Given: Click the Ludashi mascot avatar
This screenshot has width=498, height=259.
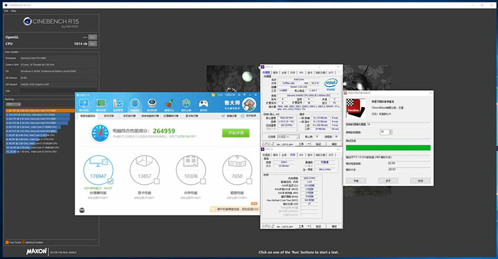Looking at the screenshot, I should pyautogui.click(x=250, y=105).
